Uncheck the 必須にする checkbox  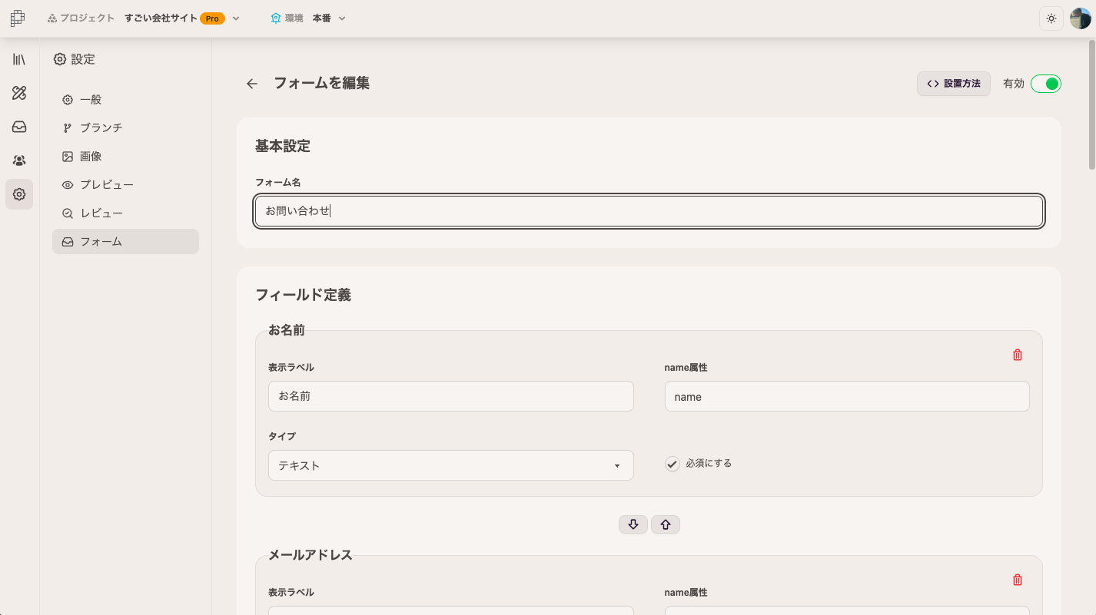(673, 464)
